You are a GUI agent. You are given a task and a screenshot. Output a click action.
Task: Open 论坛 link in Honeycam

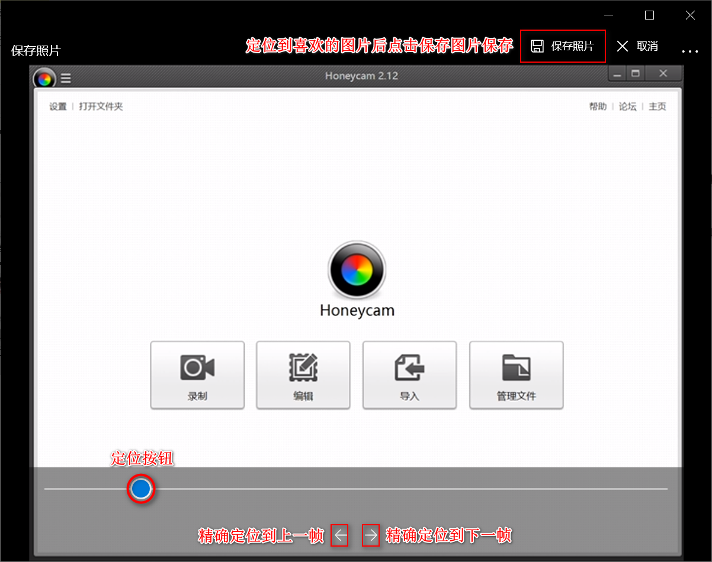627,106
